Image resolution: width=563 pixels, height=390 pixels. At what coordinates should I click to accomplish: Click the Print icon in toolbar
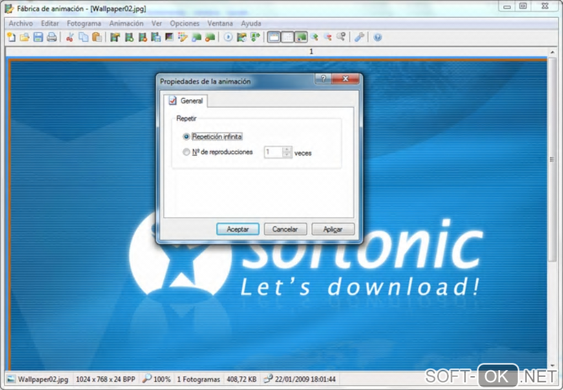click(52, 37)
